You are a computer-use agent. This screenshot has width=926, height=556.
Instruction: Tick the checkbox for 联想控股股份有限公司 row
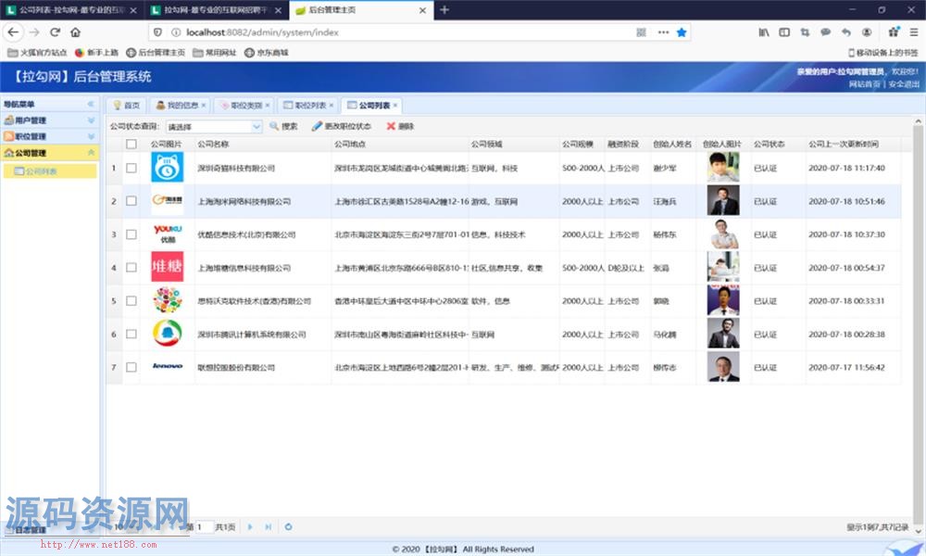click(x=131, y=367)
